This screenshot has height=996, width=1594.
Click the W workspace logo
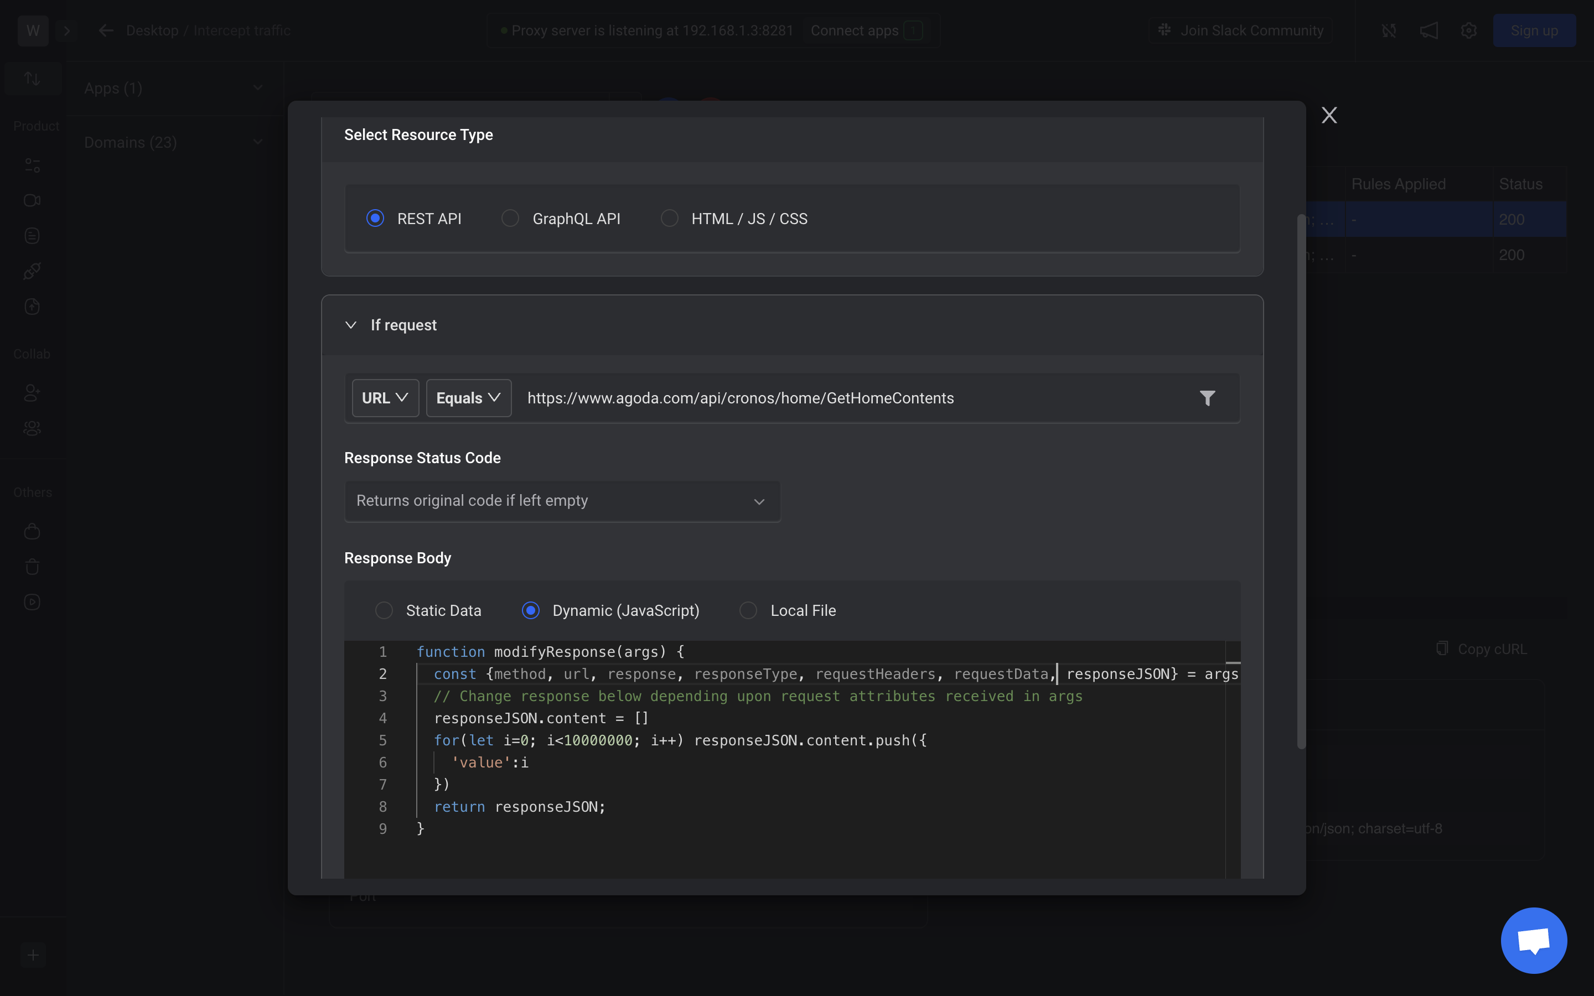coord(33,30)
